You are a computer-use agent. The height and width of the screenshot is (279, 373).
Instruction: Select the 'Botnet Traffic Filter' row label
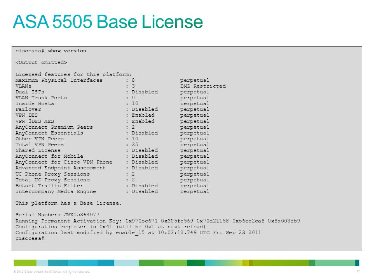point(49,186)
